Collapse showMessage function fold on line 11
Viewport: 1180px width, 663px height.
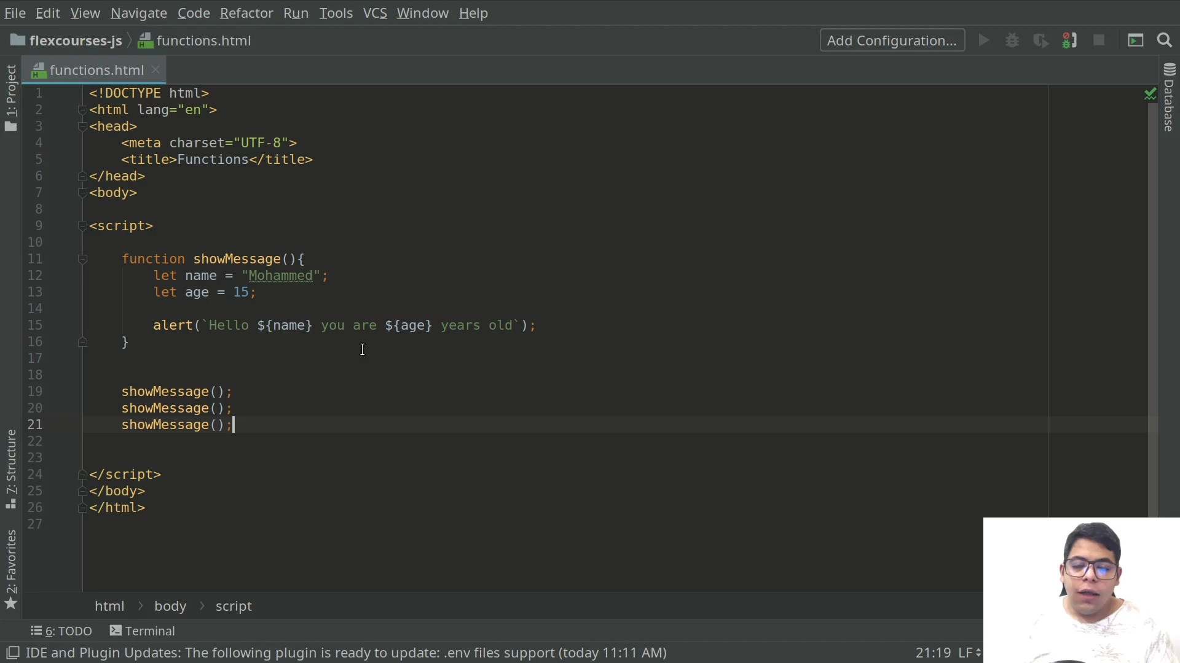click(82, 260)
